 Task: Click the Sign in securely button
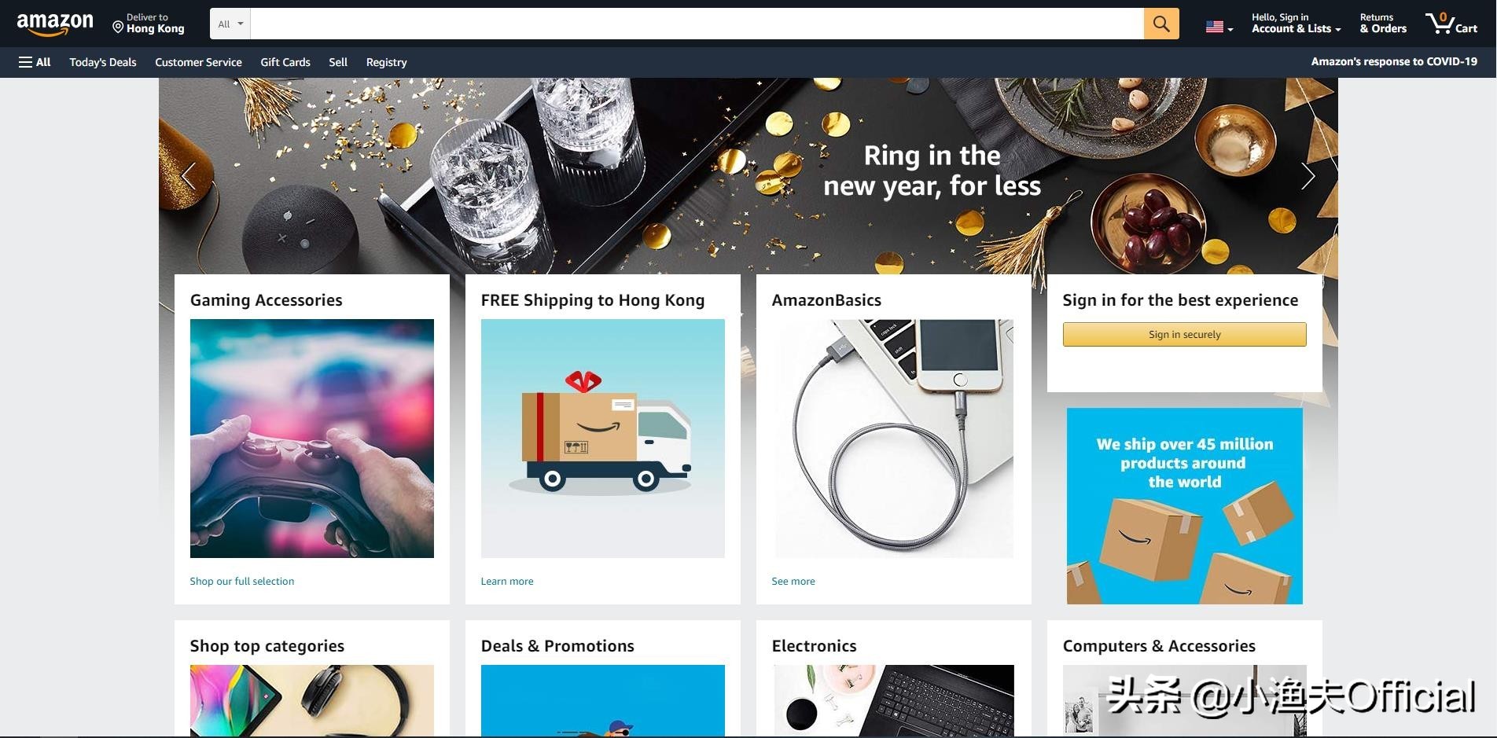(x=1184, y=334)
